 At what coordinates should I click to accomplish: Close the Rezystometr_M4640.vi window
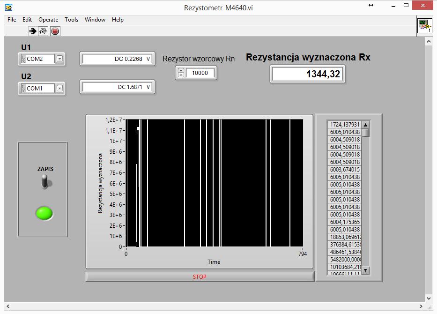point(422,5)
